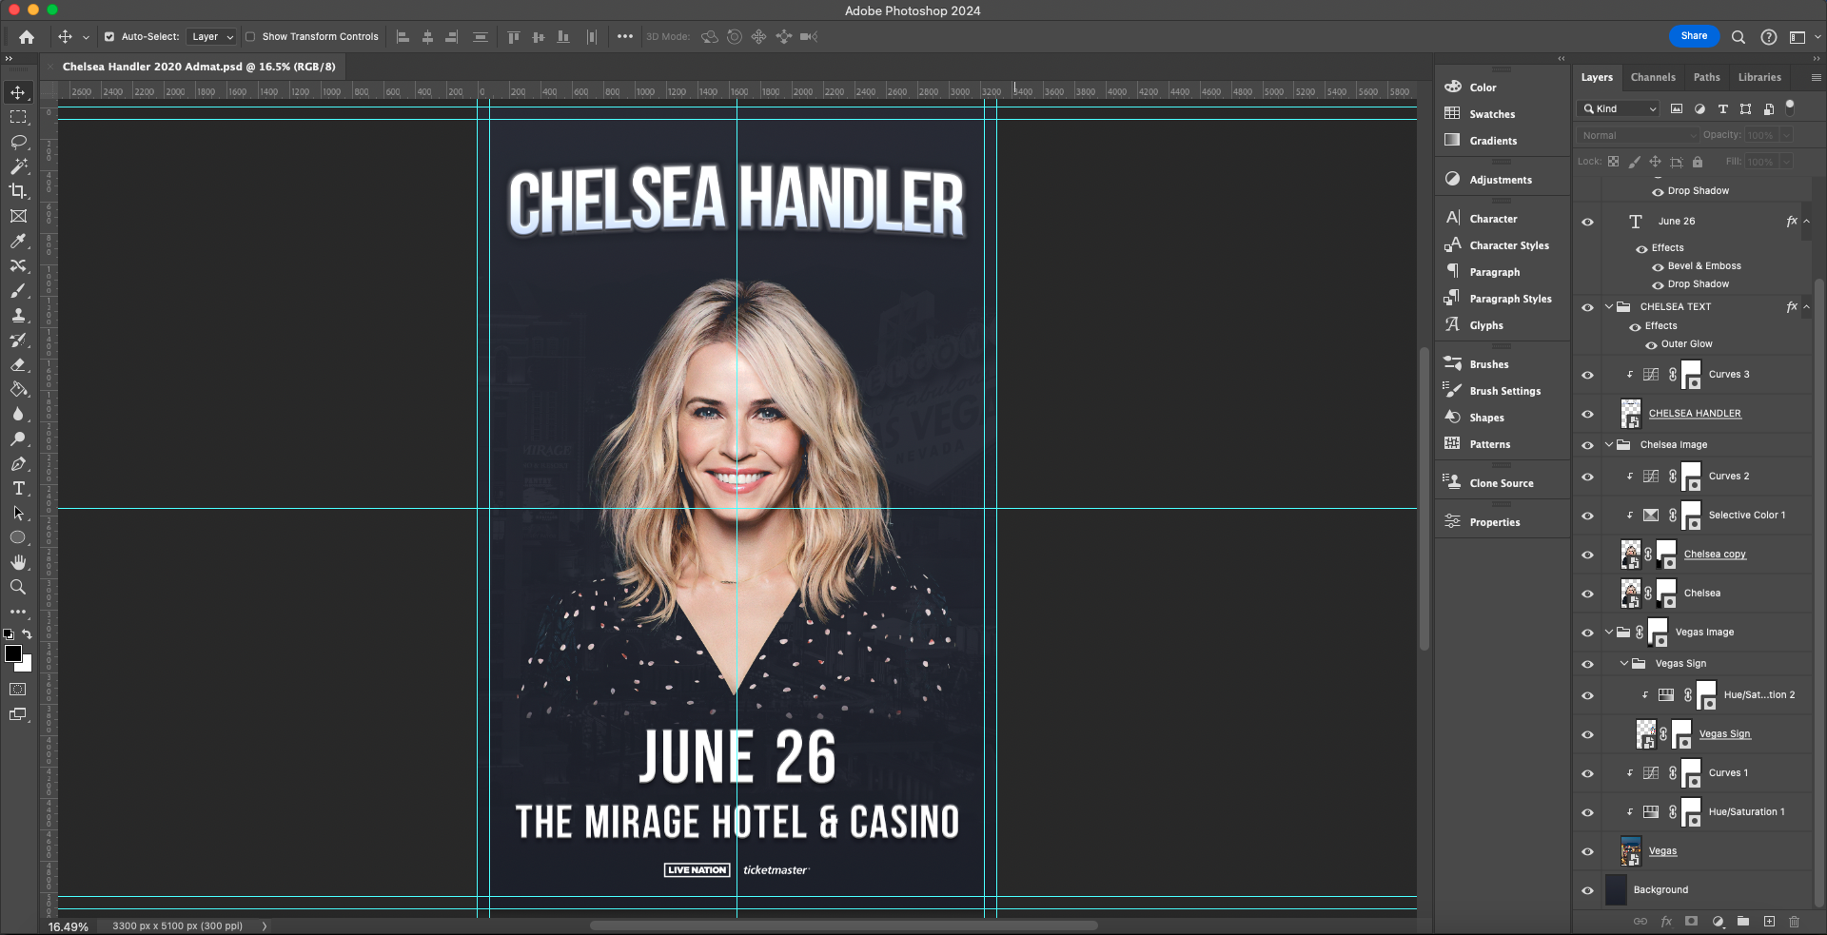1827x935 pixels.
Task: Toggle visibility of June 26 text layer
Action: tap(1587, 222)
